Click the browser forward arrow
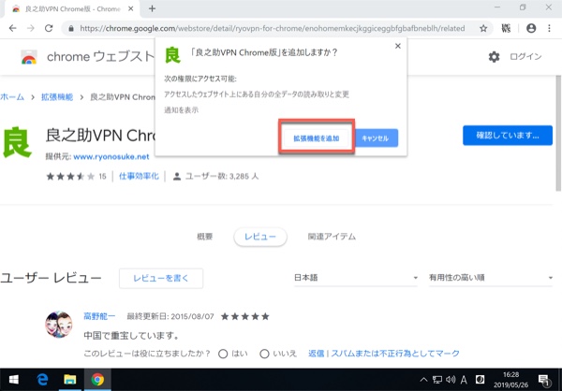 click(31, 28)
